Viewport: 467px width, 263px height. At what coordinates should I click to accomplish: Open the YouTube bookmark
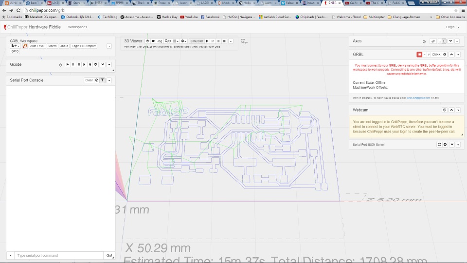pyautogui.click(x=189, y=17)
